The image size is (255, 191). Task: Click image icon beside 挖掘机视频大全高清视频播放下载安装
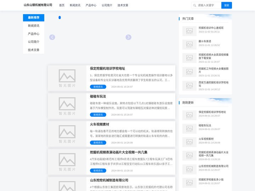click(189, 58)
